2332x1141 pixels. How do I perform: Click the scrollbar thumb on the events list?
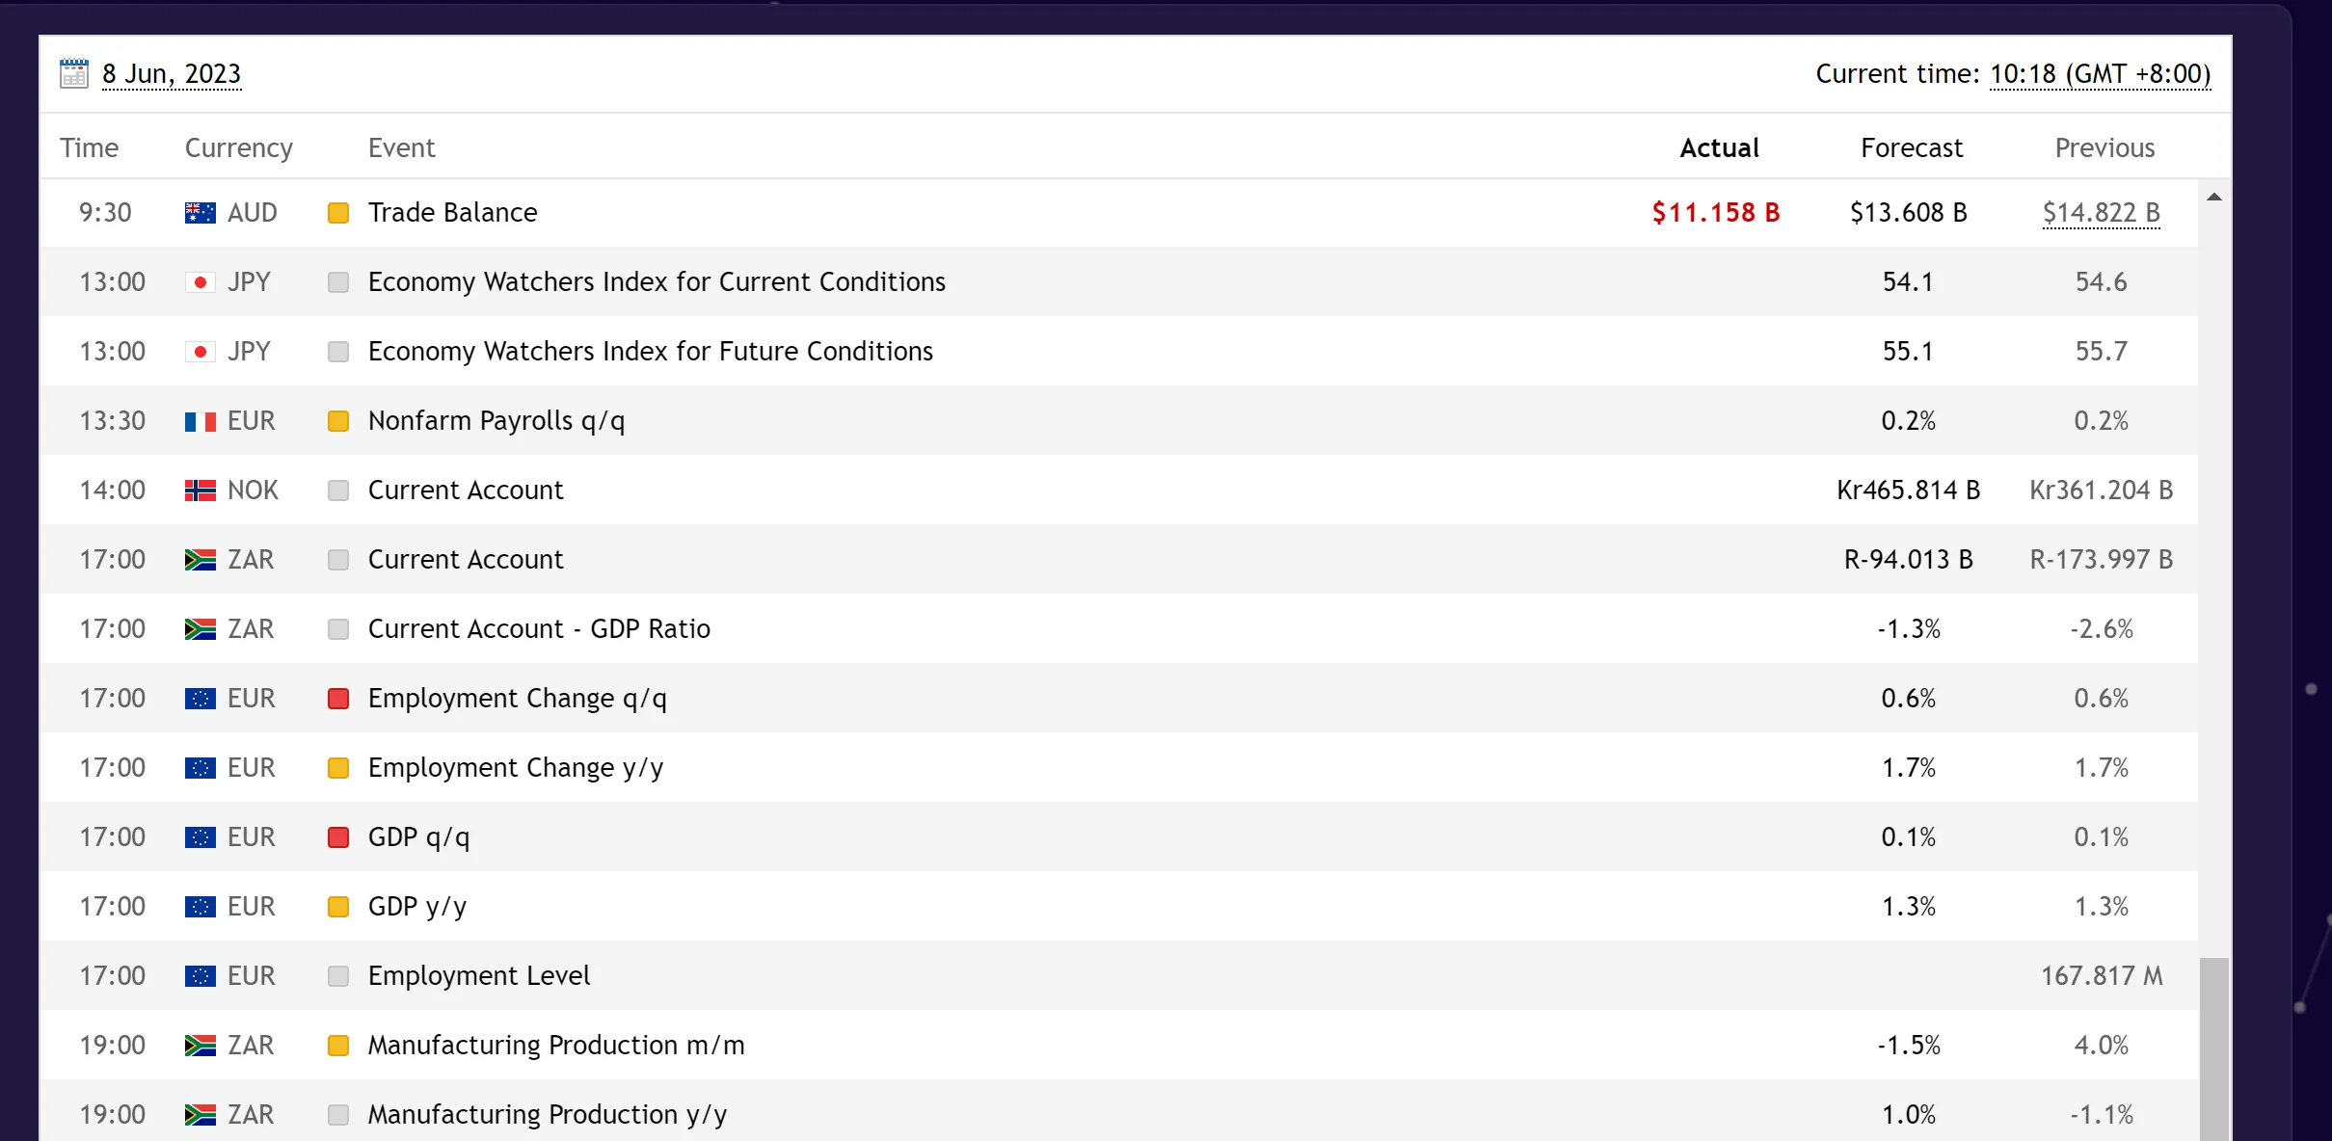point(2214,1048)
